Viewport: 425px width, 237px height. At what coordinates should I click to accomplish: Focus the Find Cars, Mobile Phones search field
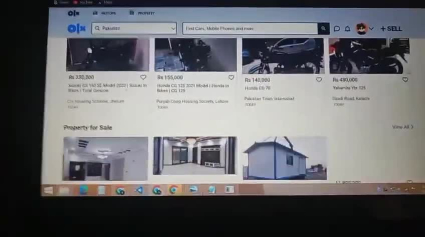click(250, 28)
